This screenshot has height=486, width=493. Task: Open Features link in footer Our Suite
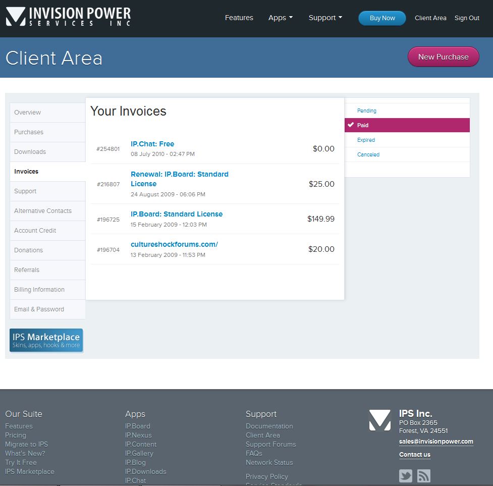[19, 426]
